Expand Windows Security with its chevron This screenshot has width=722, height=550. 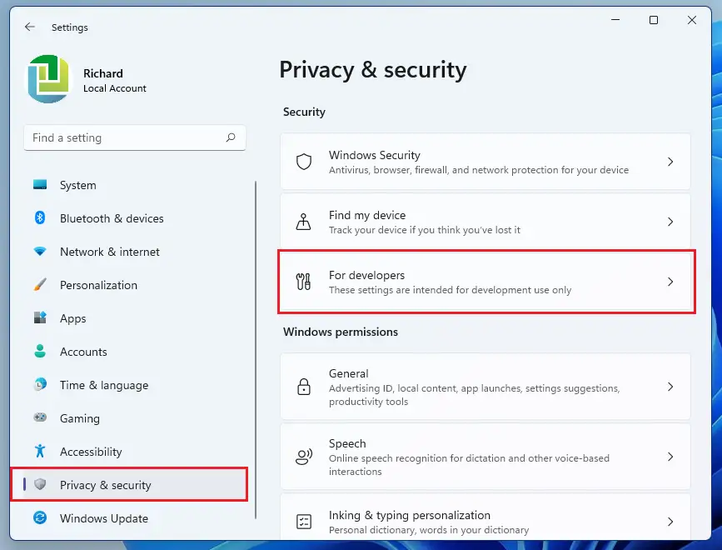[670, 162]
